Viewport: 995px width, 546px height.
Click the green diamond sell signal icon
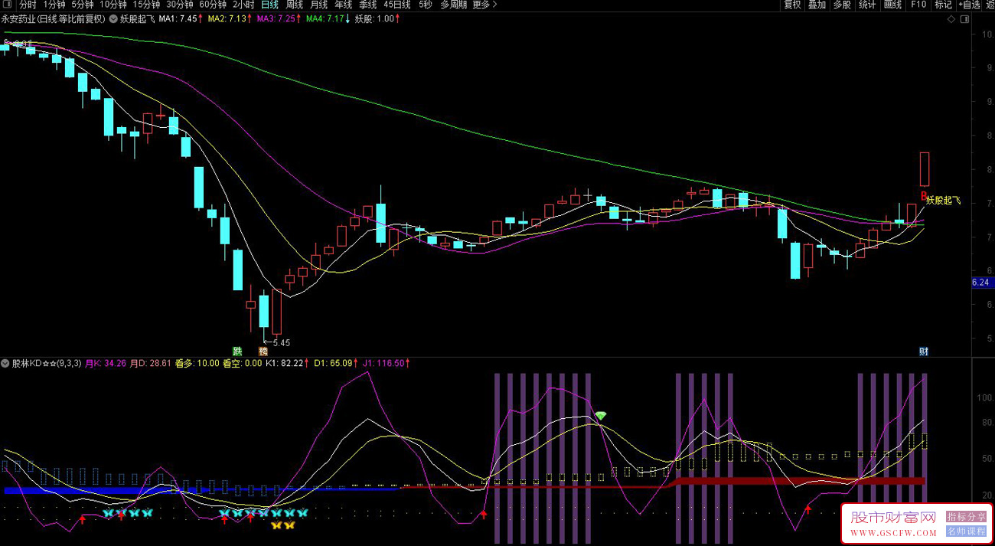(601, 416)
